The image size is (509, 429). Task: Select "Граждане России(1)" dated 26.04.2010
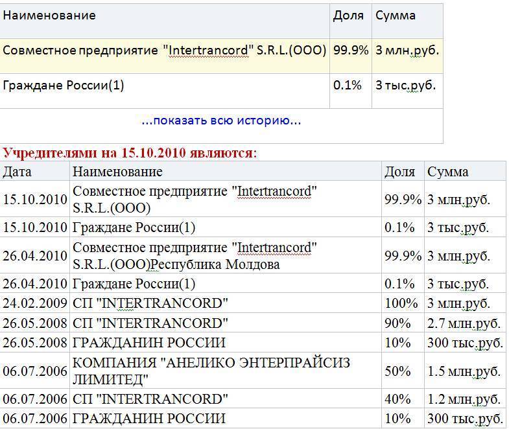pyautogui.click(x=134, y=284)
